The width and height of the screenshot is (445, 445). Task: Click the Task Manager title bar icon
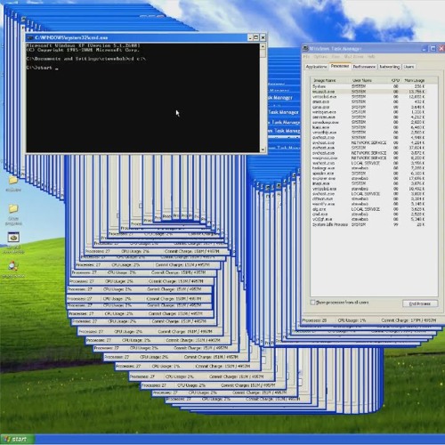pos(305,48)
